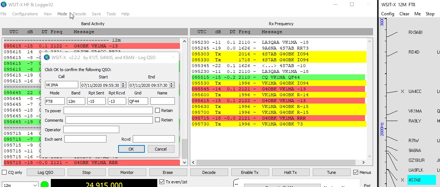Click the Erase button
This screenshot has height=187, width=440.
point(168,172)
